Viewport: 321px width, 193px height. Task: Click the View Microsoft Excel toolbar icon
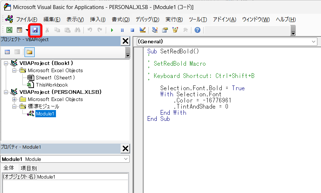click(x=9, y=30)
